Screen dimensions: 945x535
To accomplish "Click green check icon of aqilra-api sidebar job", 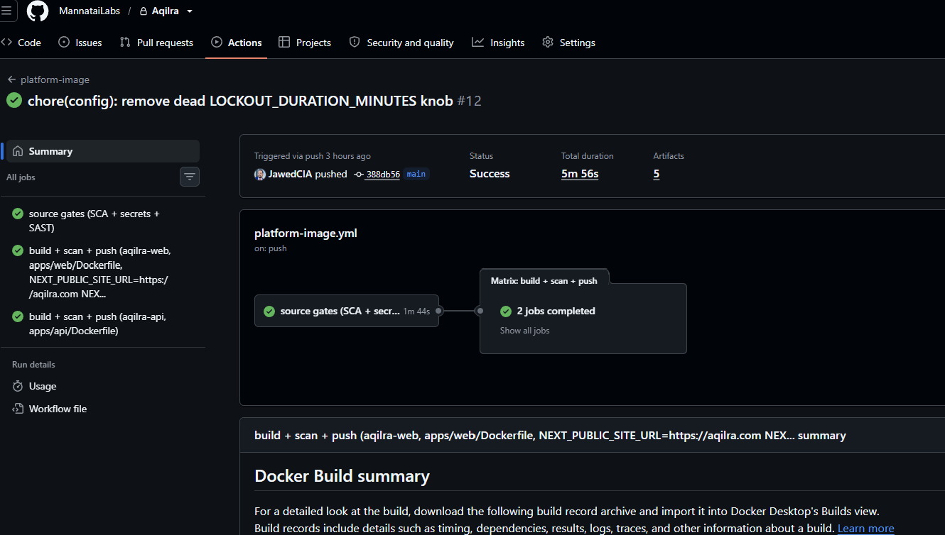I will (x=18, y=316).
